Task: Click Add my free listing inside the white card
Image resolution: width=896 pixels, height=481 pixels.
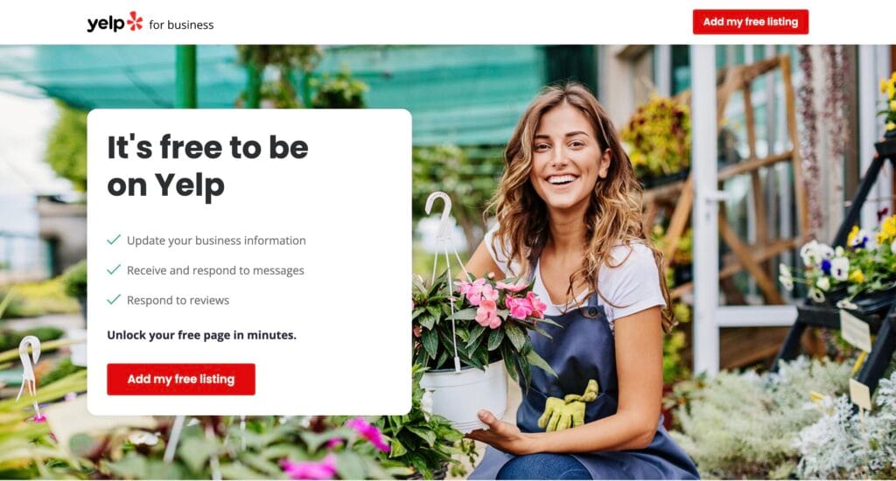Action: 181,379
